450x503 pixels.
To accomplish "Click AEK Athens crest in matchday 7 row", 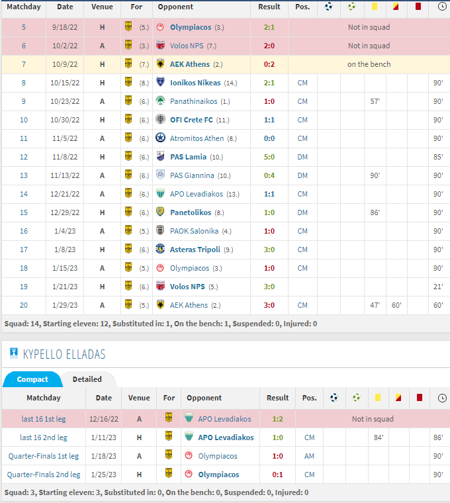I will click(160, 64).
